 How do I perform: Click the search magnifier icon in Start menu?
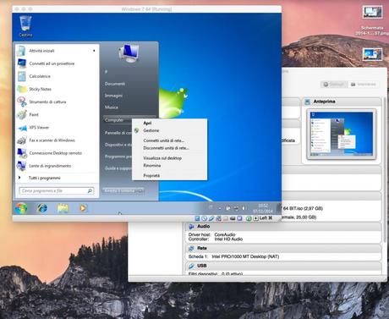(90, 191)
